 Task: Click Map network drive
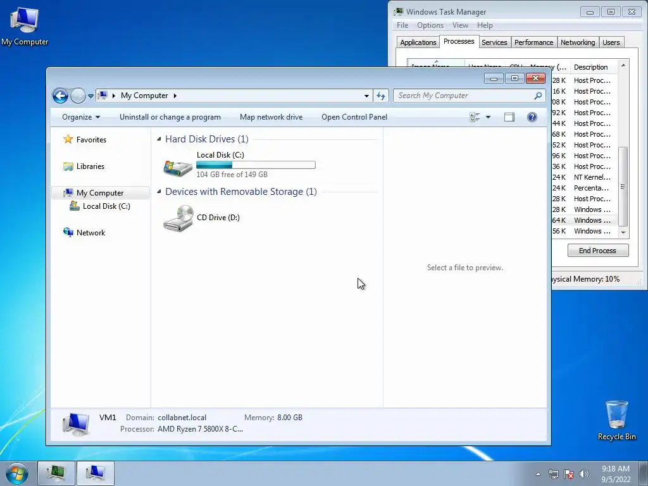click(x=271, y=117)
